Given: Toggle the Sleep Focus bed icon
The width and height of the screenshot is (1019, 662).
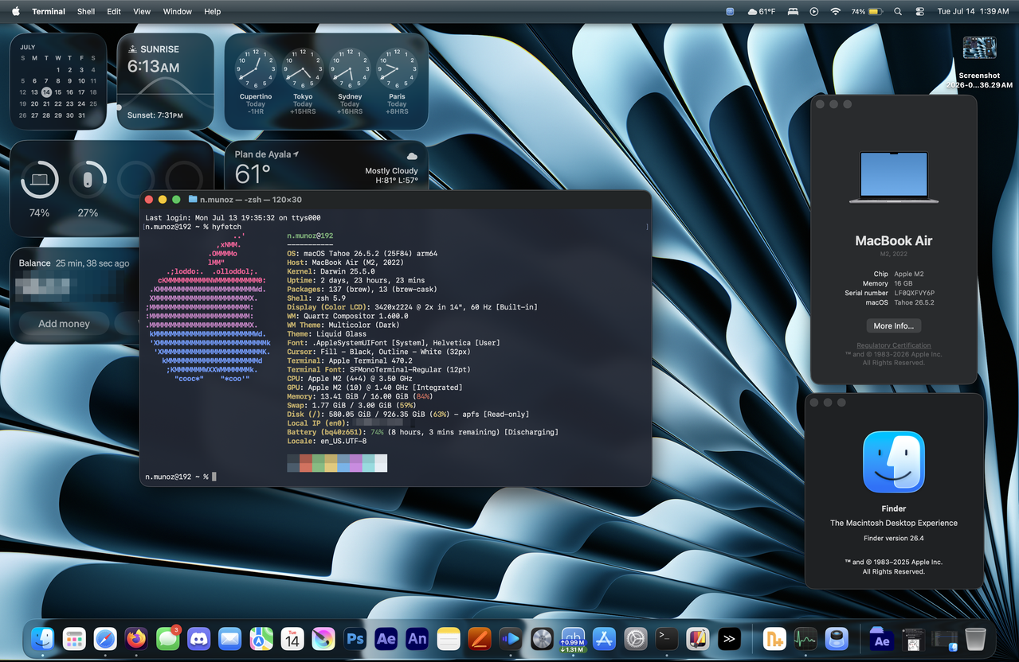Looking at the screenshot, I should (793, 12).
